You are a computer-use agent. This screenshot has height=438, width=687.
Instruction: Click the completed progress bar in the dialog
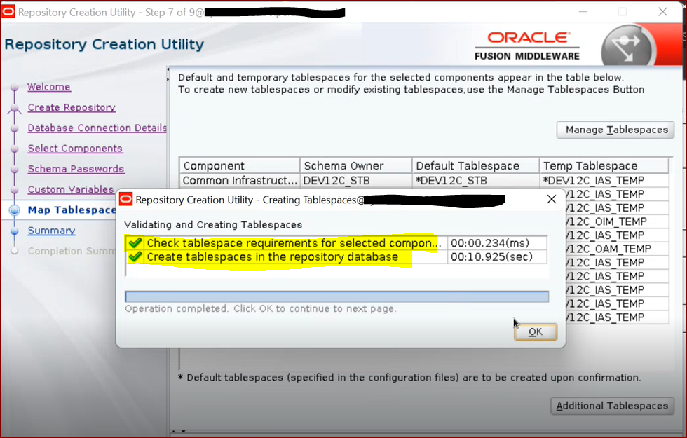point(336,296)
